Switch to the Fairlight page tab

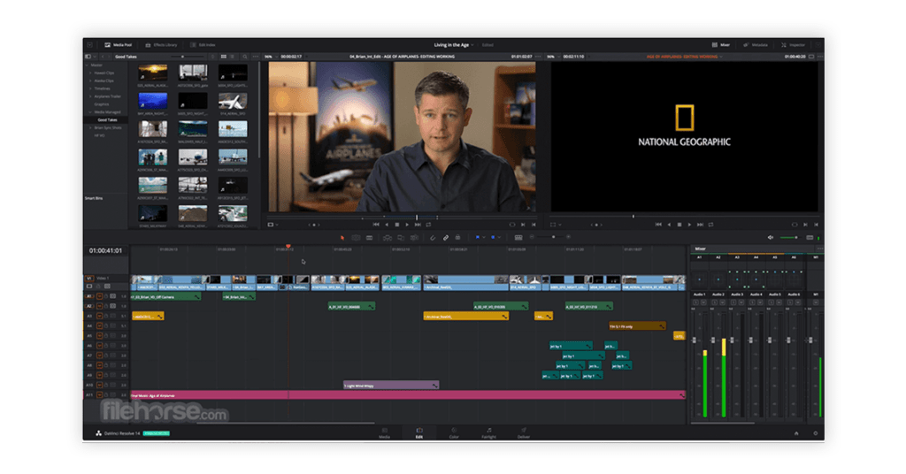(488, 433)
